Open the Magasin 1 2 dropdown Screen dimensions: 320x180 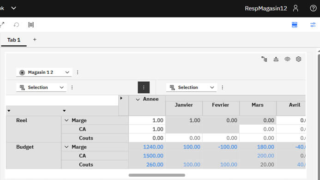44,72
